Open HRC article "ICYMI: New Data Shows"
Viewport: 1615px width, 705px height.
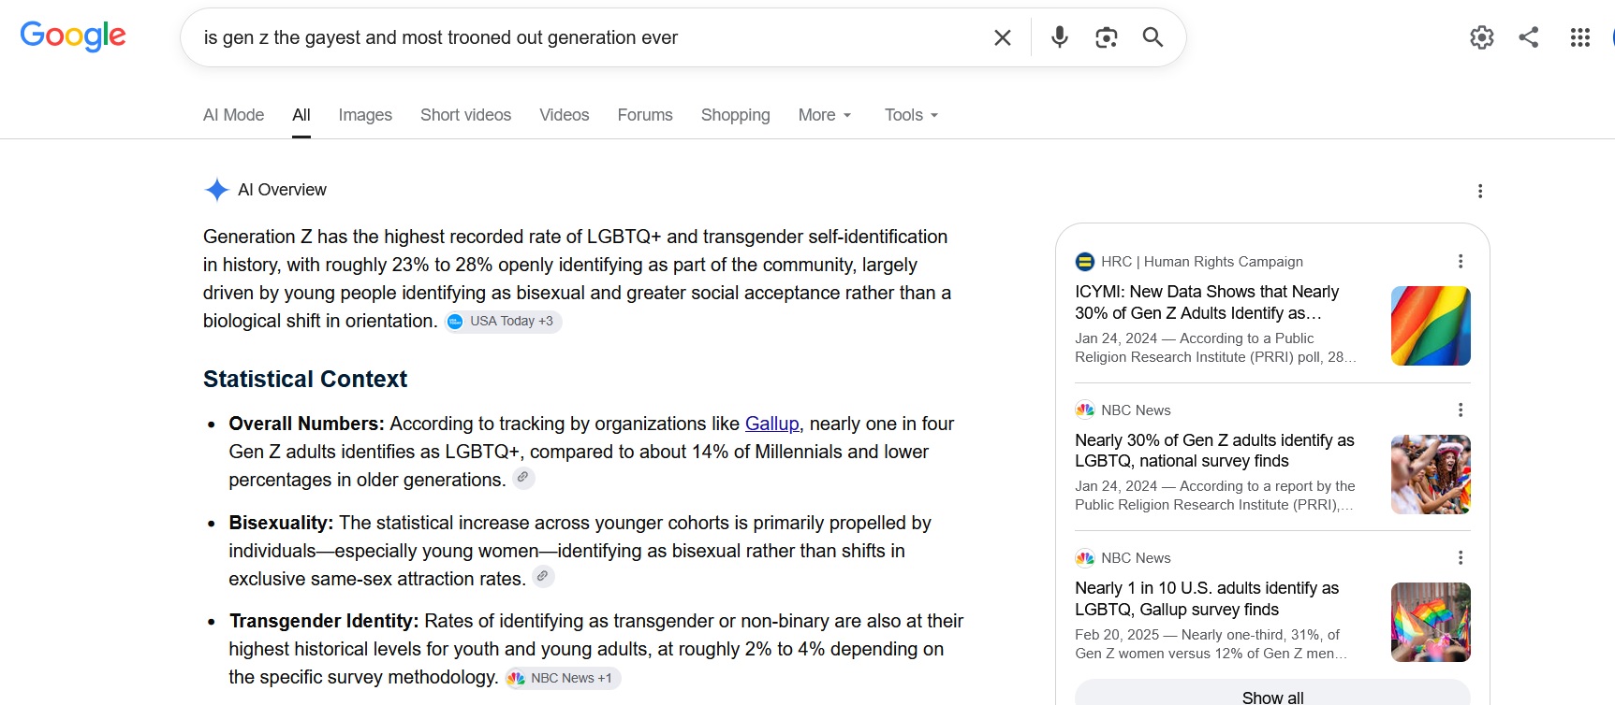pos(1208,302)
